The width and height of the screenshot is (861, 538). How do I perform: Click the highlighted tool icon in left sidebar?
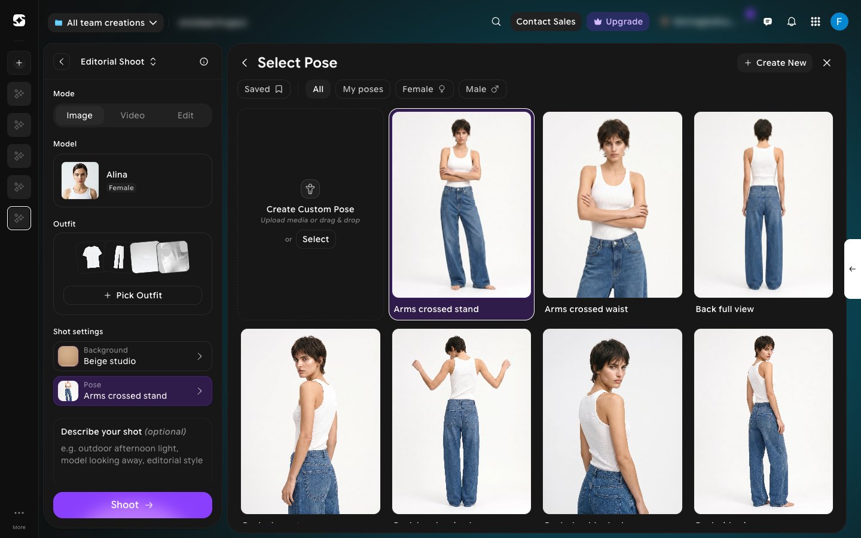[19, 218]
